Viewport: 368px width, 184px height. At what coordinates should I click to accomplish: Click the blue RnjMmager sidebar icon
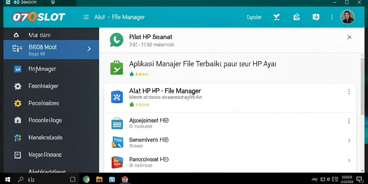click(x=18, y=69)
